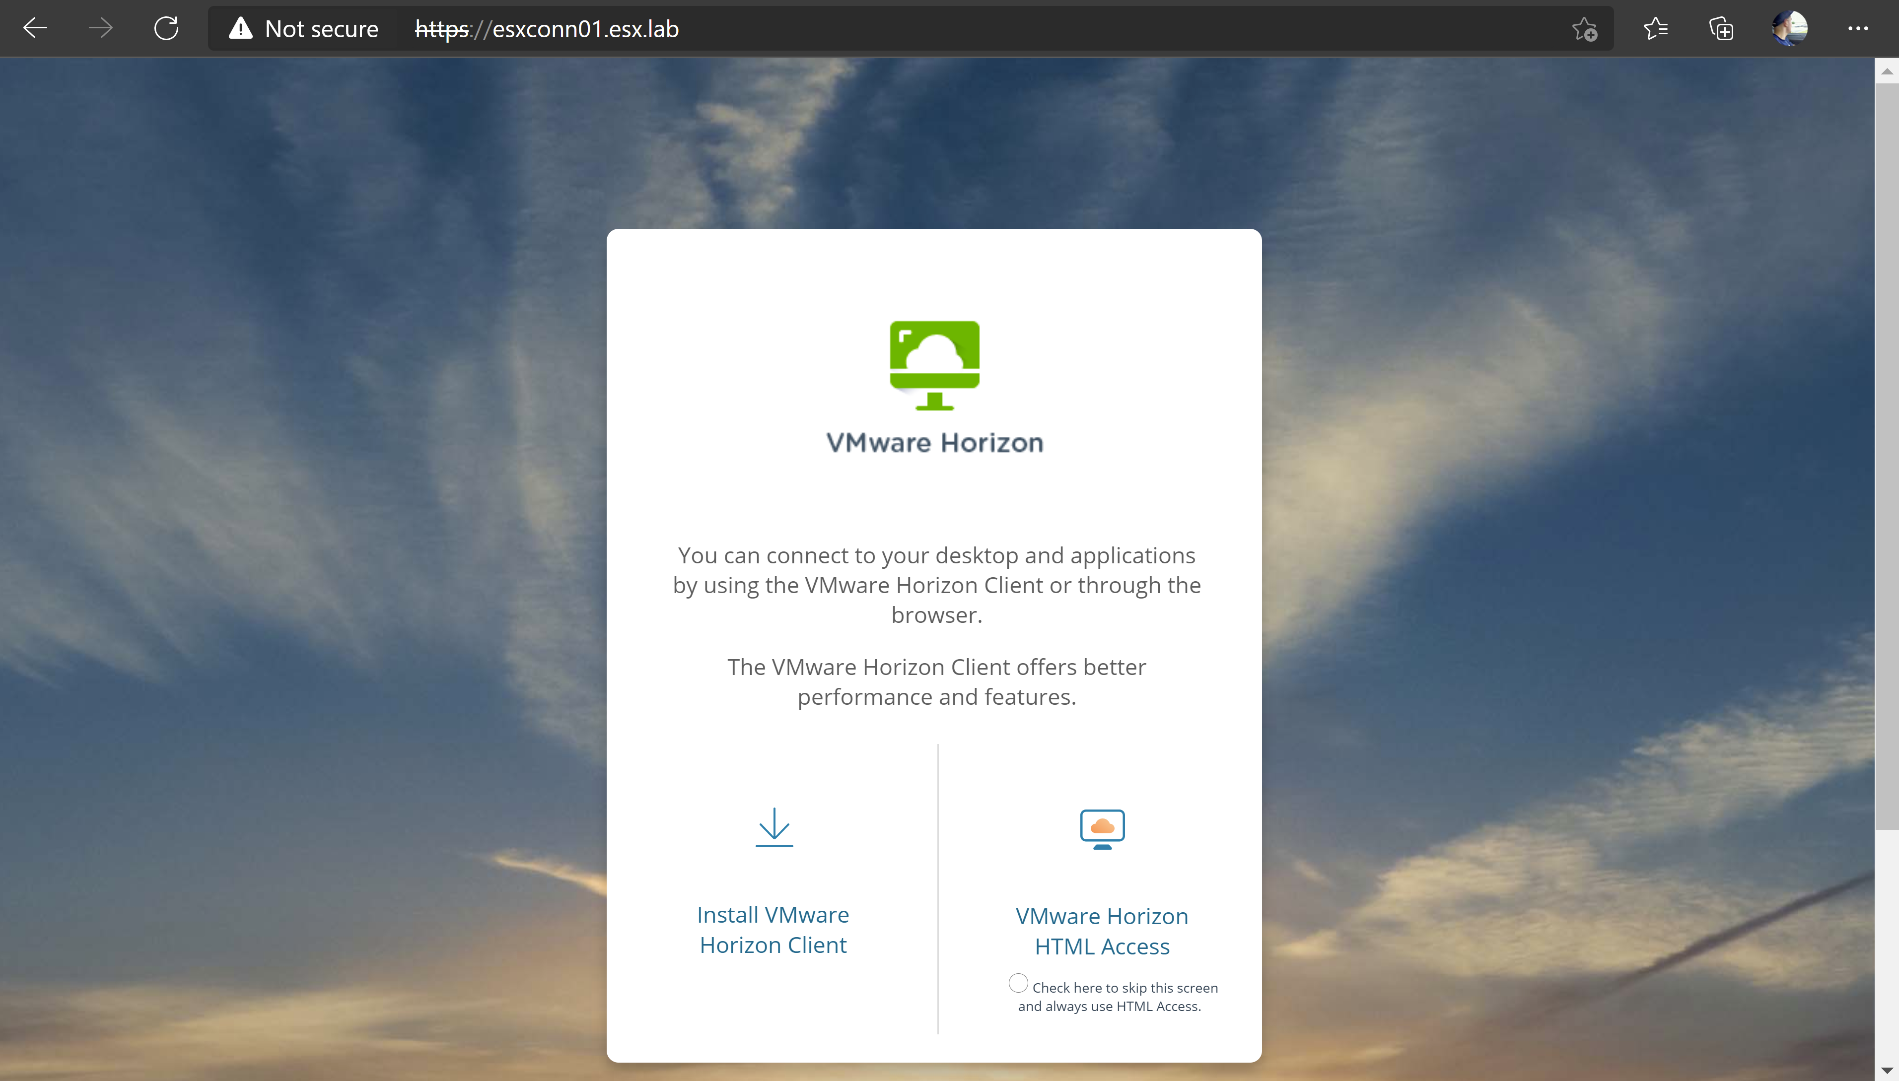Open VMware Horizon HTML Access link
Image resolution: width=1899 pixels, height=1081 pixels.
pyautogui.click(x=1102, y=931)
